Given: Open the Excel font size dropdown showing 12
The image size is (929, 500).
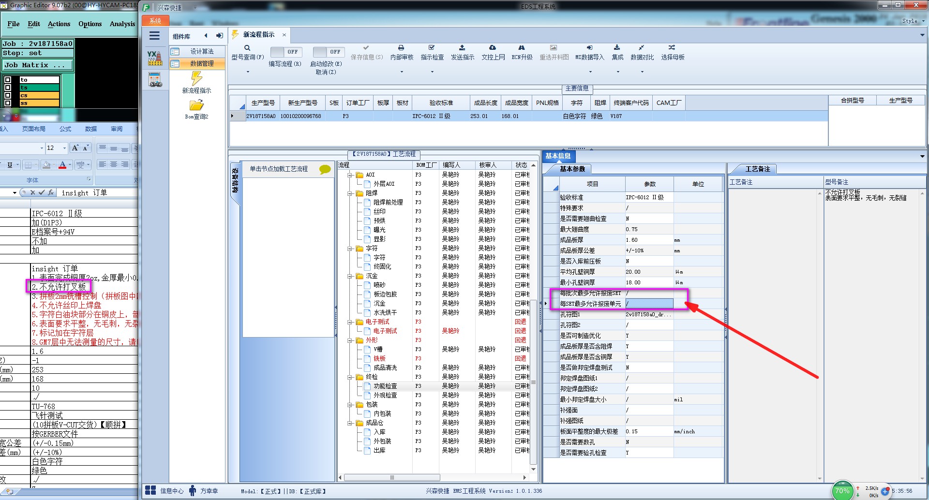Looking at the screenshot, I should coord(64,148).
